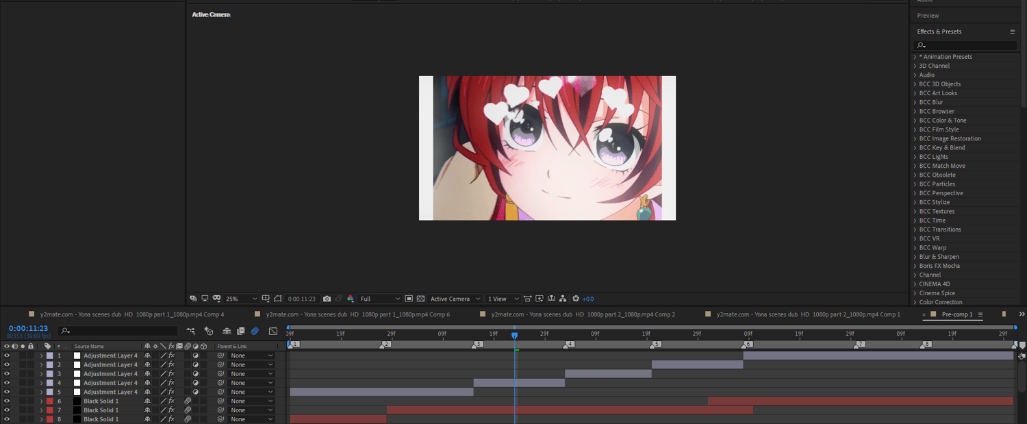Toggle mask and shape path visibility

(277, 299)
